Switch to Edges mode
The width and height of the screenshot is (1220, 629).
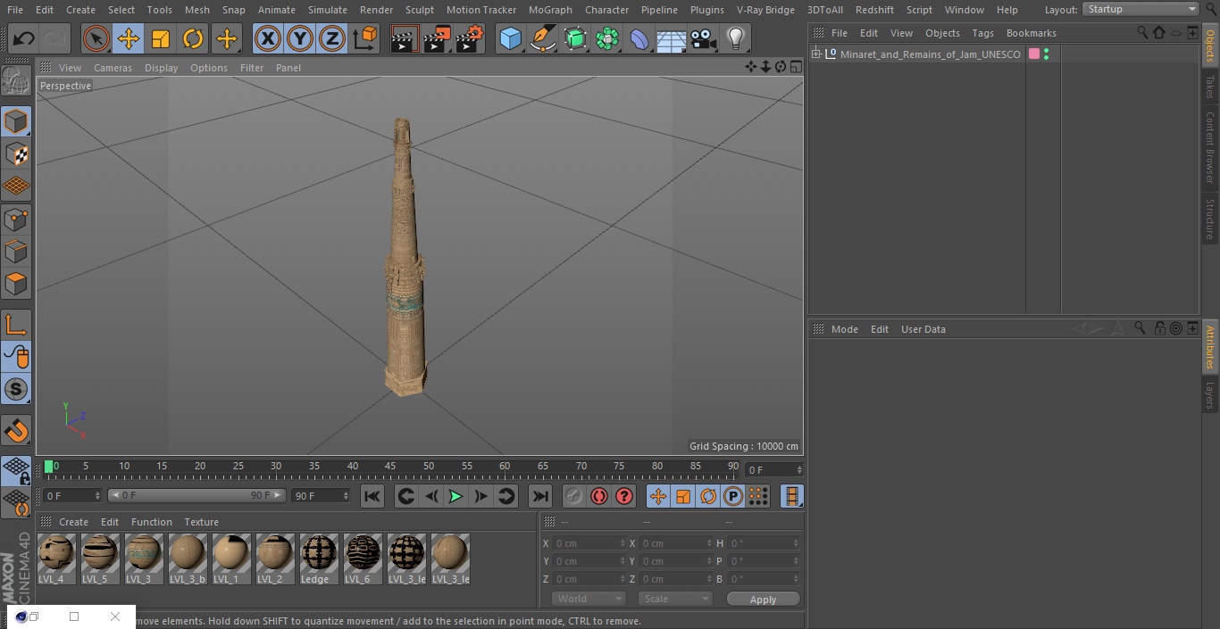[x=16, y=252]
